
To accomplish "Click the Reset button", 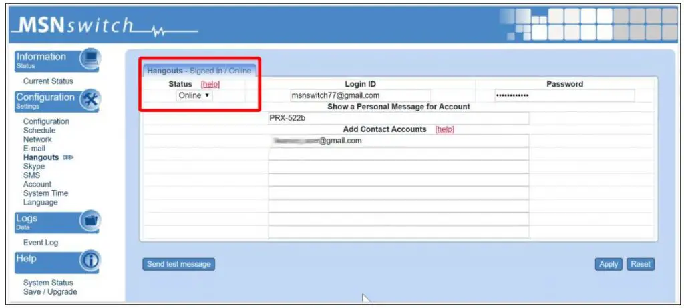I will click(x=641, y=264).
